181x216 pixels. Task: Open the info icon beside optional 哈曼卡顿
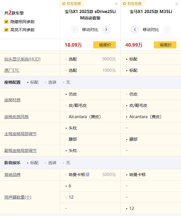coord(87,175)
